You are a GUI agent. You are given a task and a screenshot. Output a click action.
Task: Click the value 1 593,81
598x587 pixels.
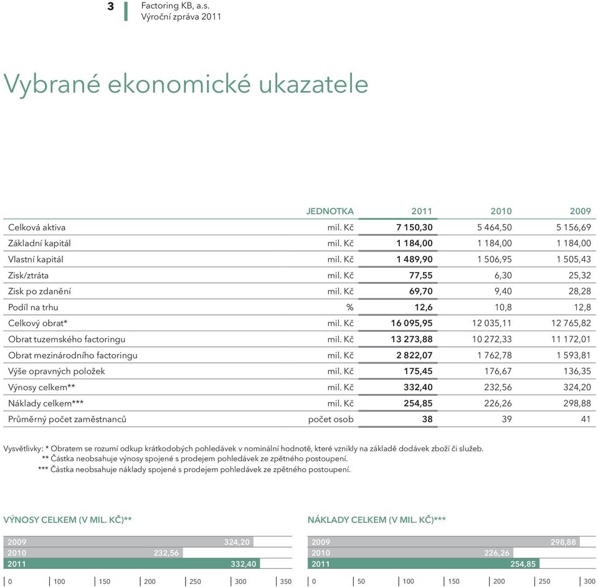tap(574, 355)
